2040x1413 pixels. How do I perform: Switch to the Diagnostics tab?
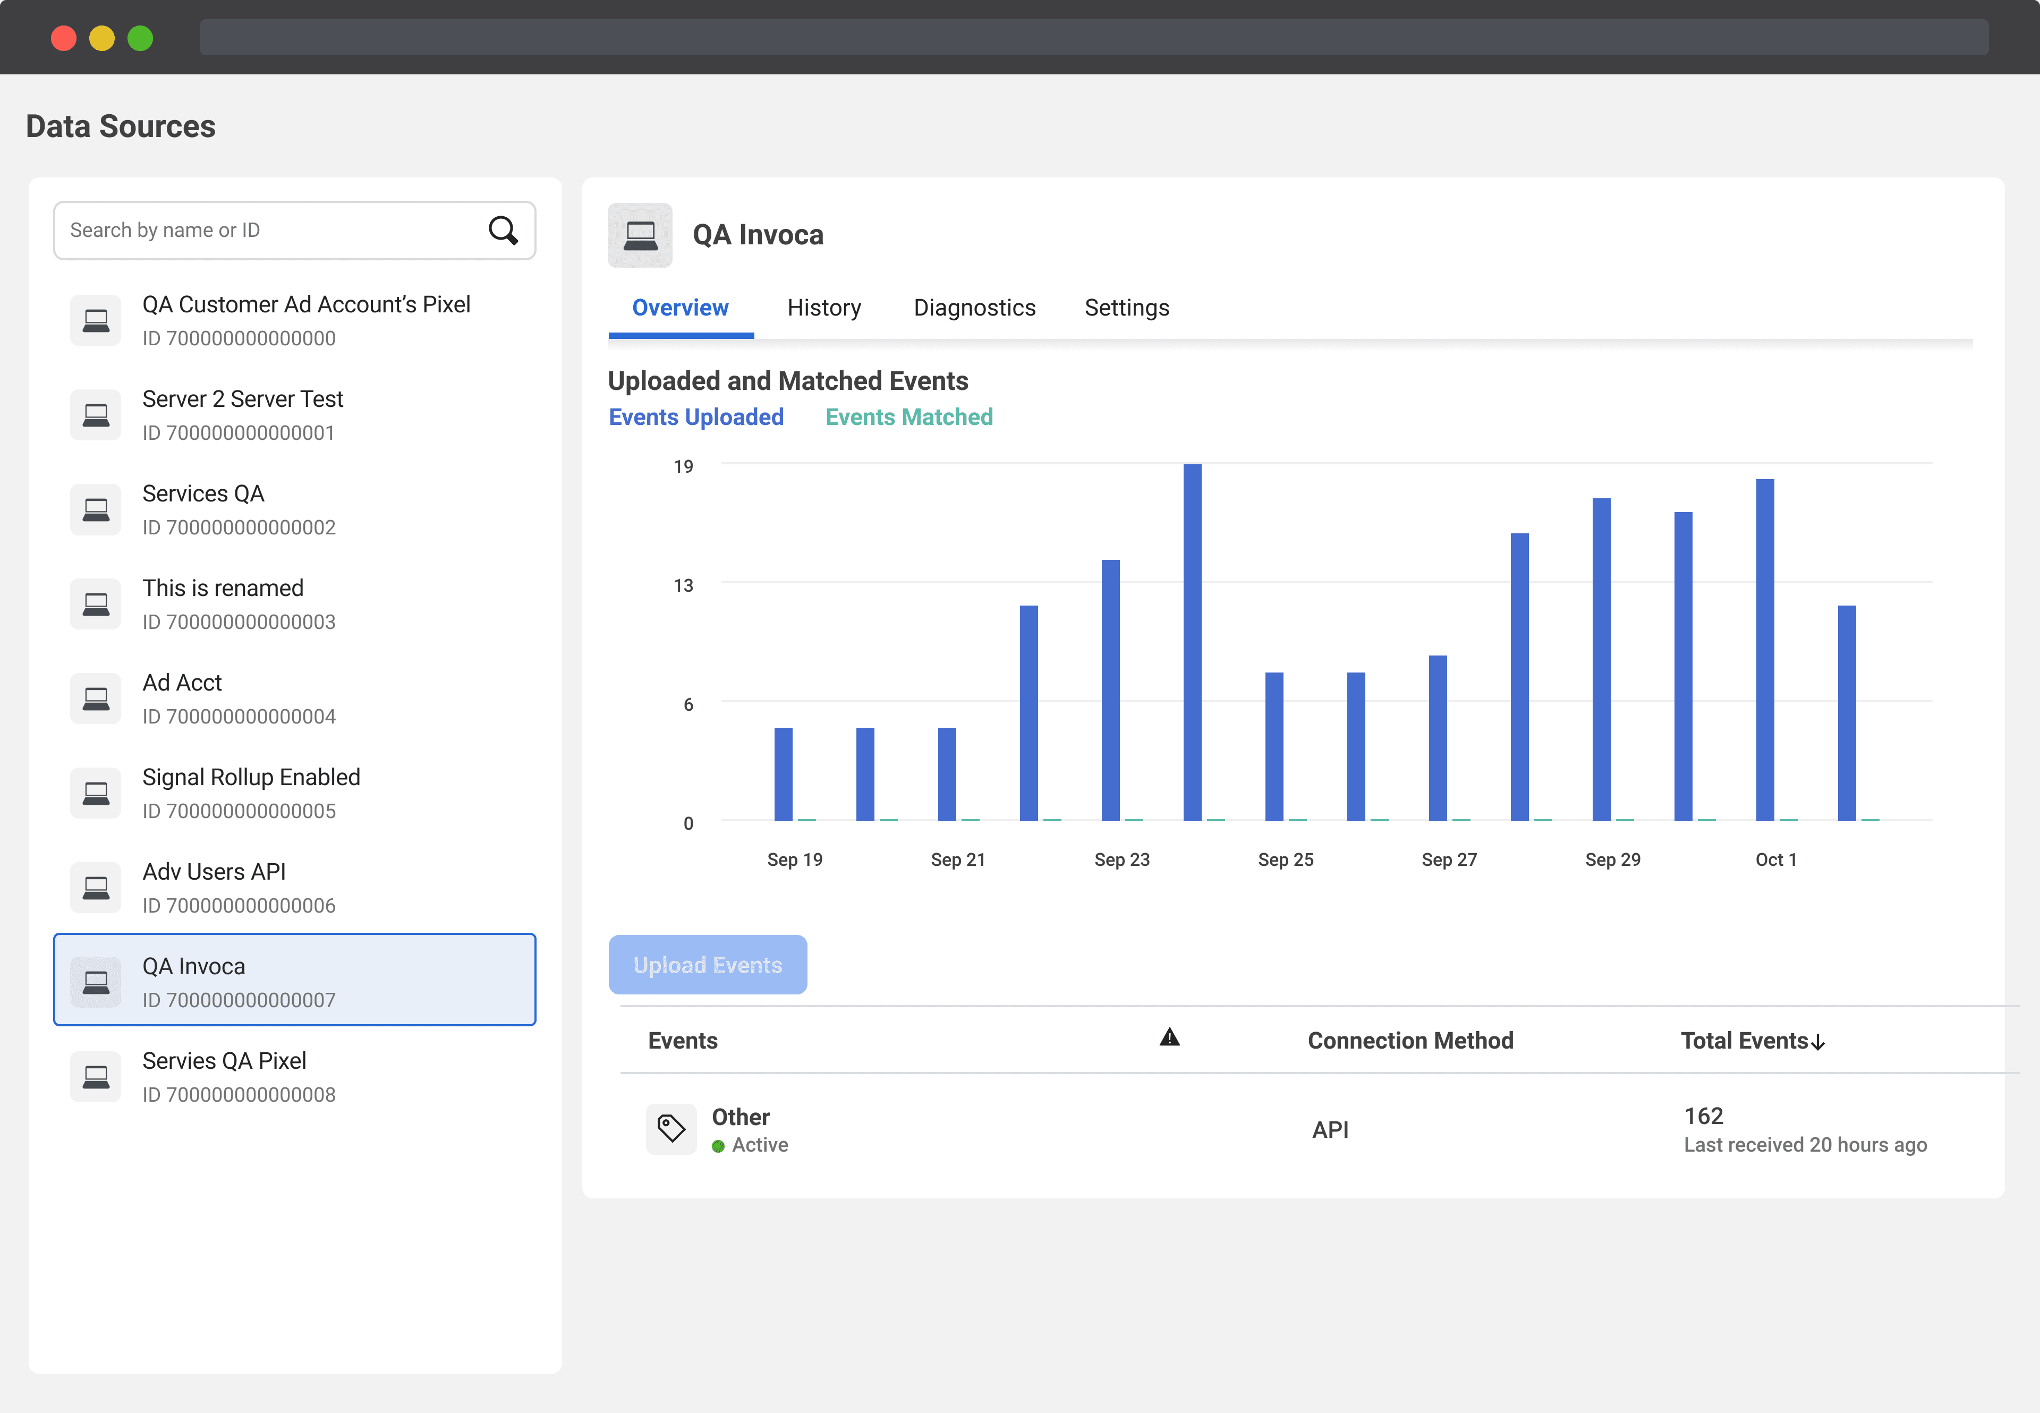[x=974, y=307]
